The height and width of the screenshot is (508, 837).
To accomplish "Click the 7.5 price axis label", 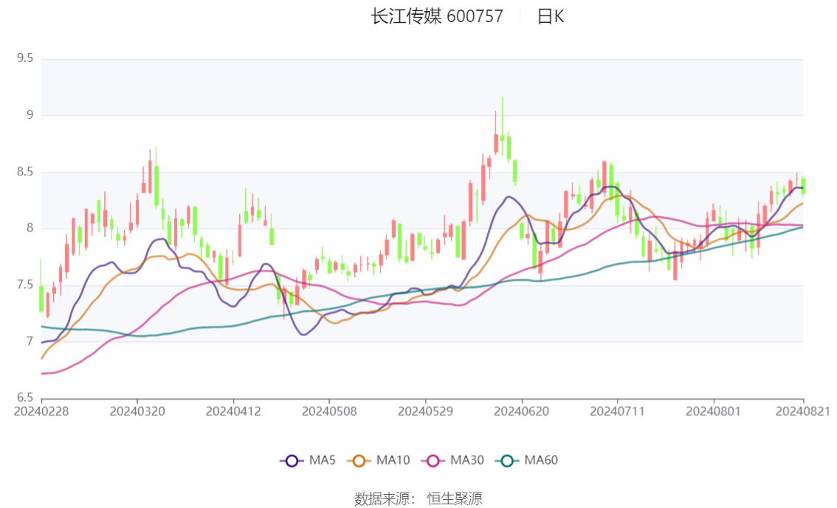I will 25,285.
